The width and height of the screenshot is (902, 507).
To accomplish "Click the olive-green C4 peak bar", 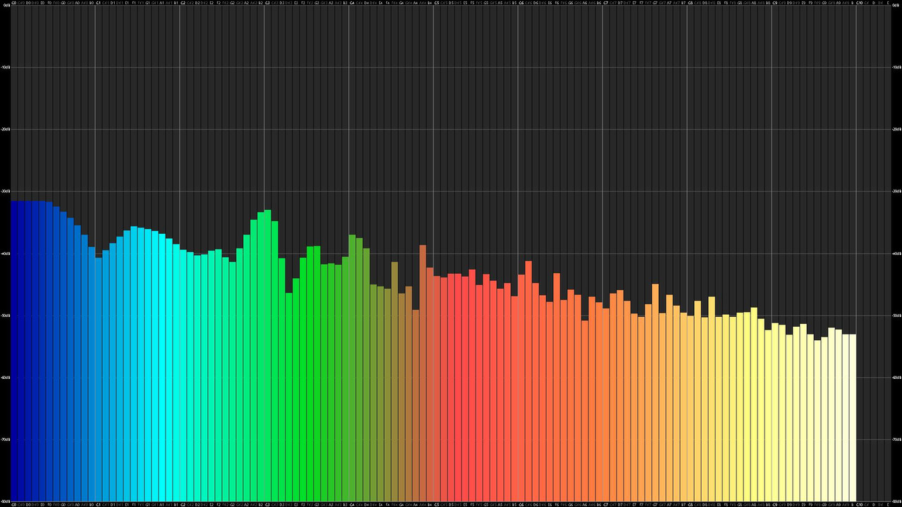I will pos(352,368).
